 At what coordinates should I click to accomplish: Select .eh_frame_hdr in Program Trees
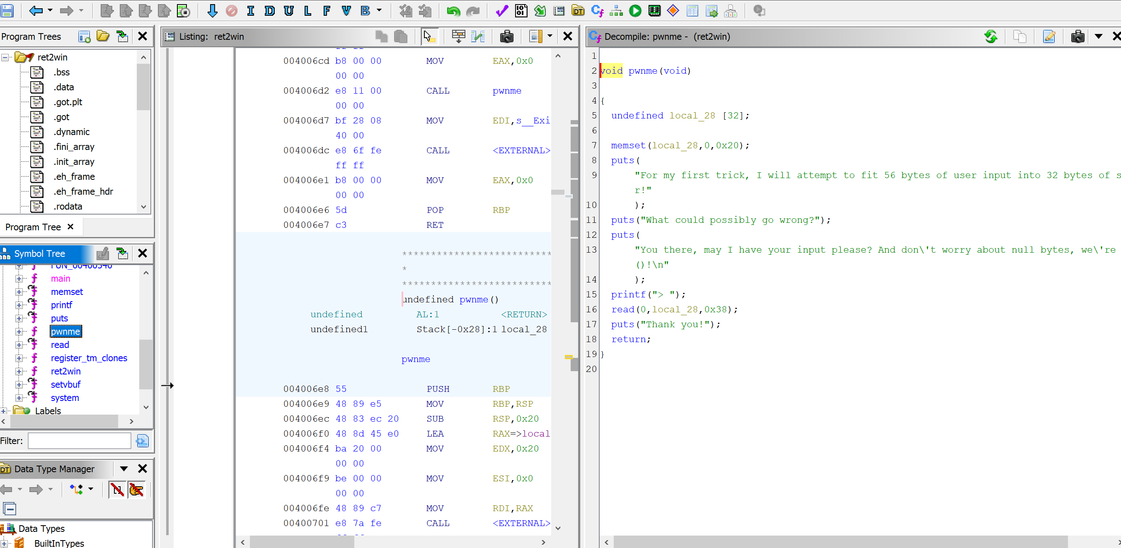tap(83, 192)
